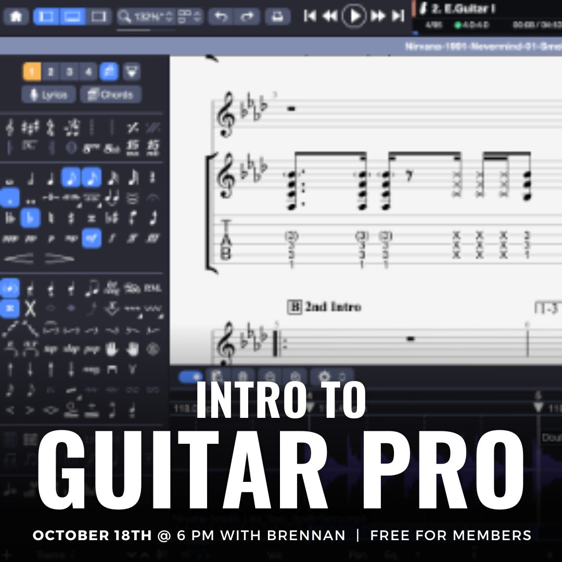562x562 pixels.
Task: Select the mezzo-forte (mf) dynamic
Action: coord(92,238)
